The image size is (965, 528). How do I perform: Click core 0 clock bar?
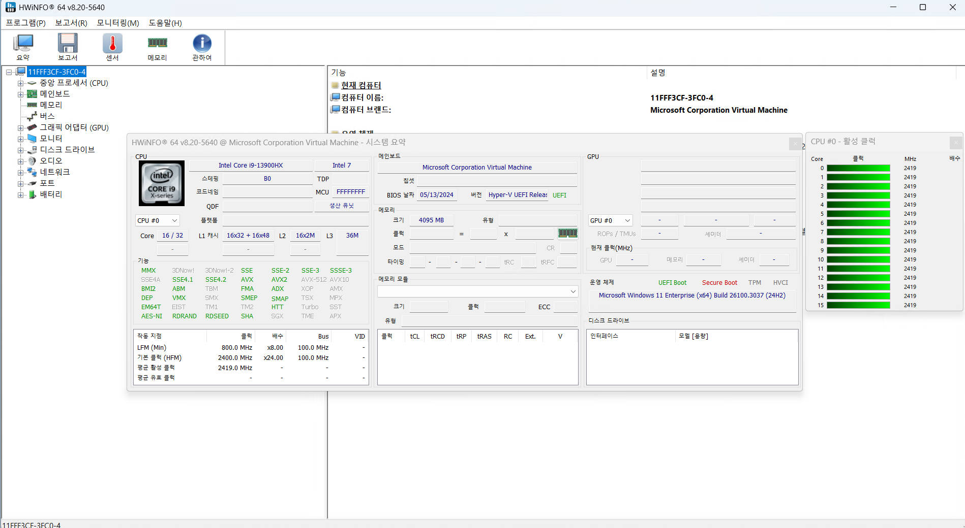[858, 168]
